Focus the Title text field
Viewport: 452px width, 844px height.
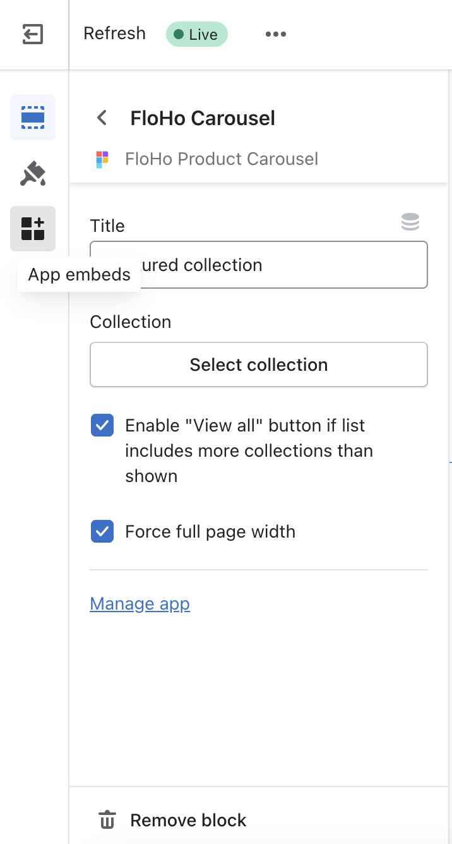tap(278, 265)
